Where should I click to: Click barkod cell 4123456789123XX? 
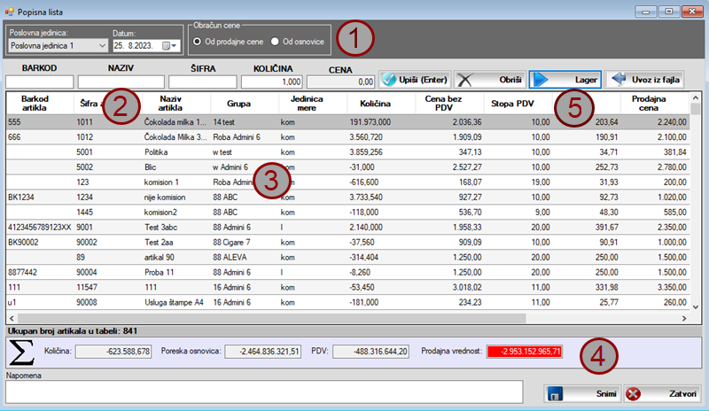point(40,227)
